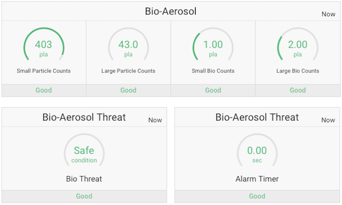Click Good status bar below Alarm Timer
The width and height of the screenshot is (342, 205).
[x=257, y=196]
